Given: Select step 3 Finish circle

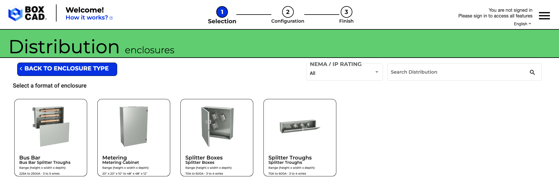Looking at the screenshot, I should pyautogui.click(x=346, y=12).
